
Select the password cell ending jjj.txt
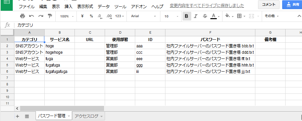click(x=210, y=71)
